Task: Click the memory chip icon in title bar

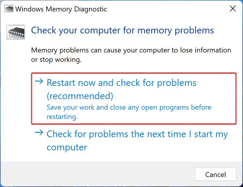Action: pos(9,9)
